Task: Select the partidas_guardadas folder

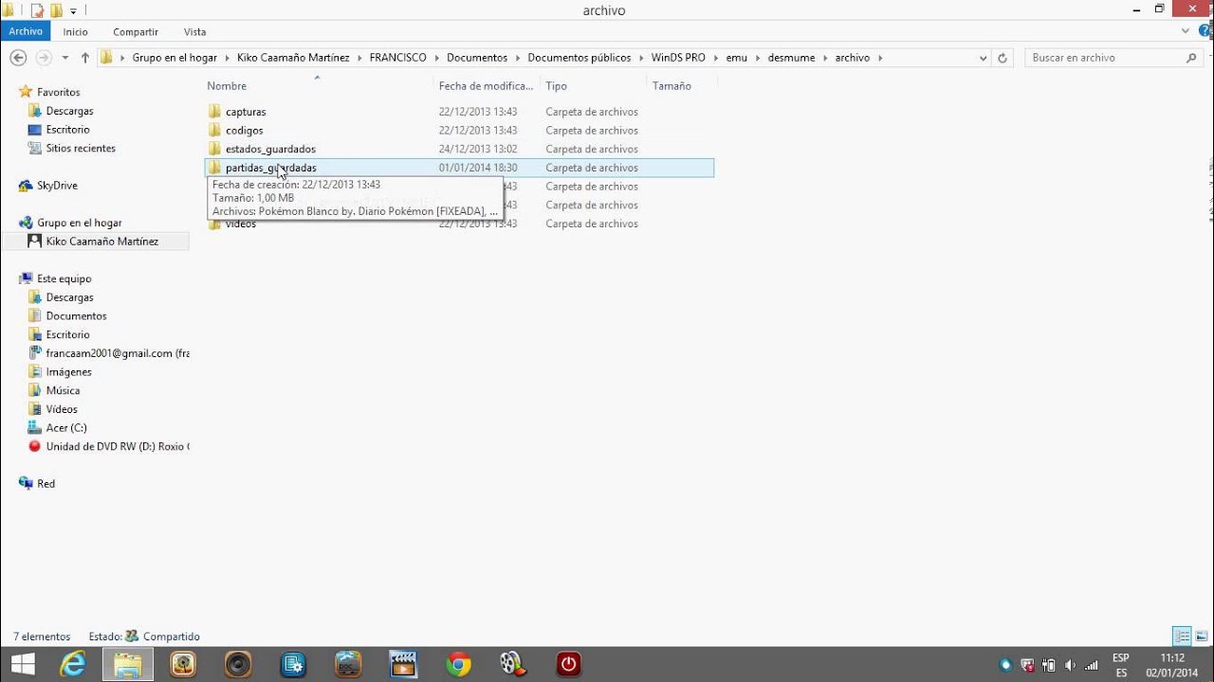Action: pyautogui.click(x=271, y=168)
